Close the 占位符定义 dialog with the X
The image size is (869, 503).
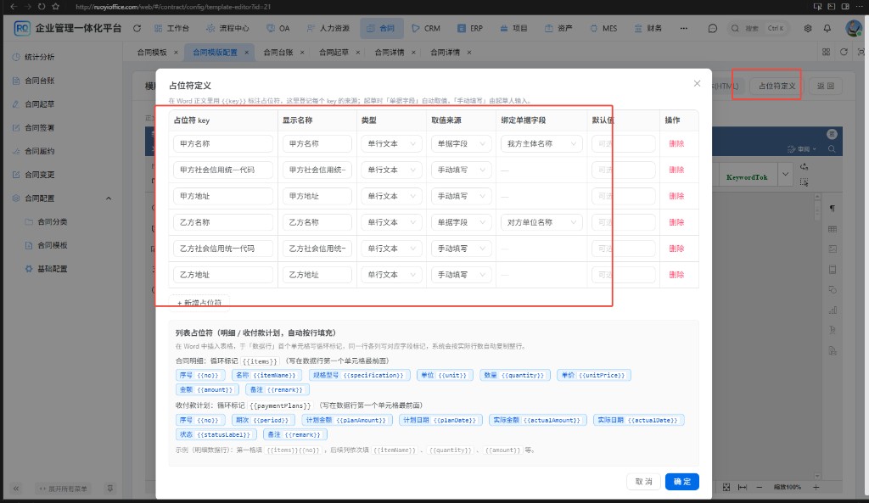(x=698, y=83)
